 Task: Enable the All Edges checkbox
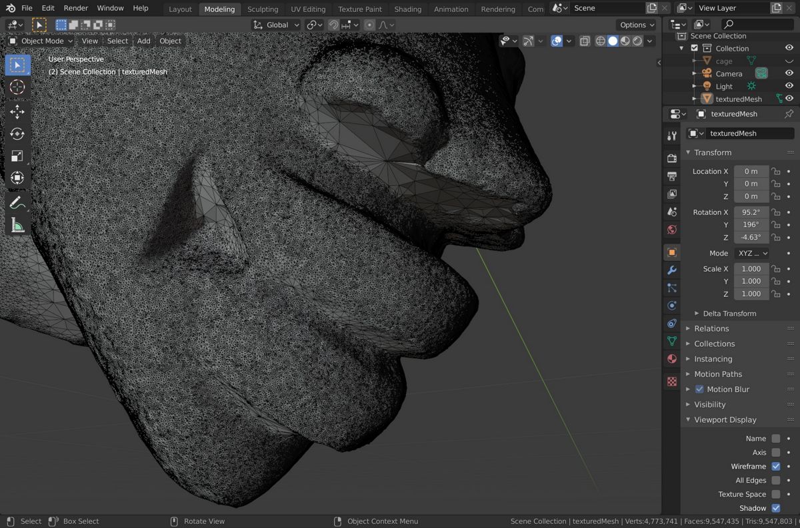tap(775, 480)
